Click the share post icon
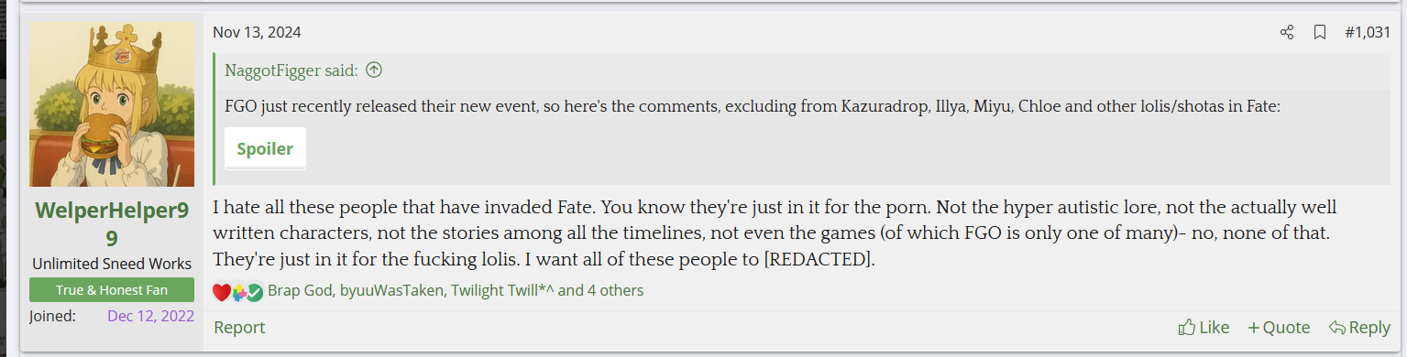 (1287, 33)
